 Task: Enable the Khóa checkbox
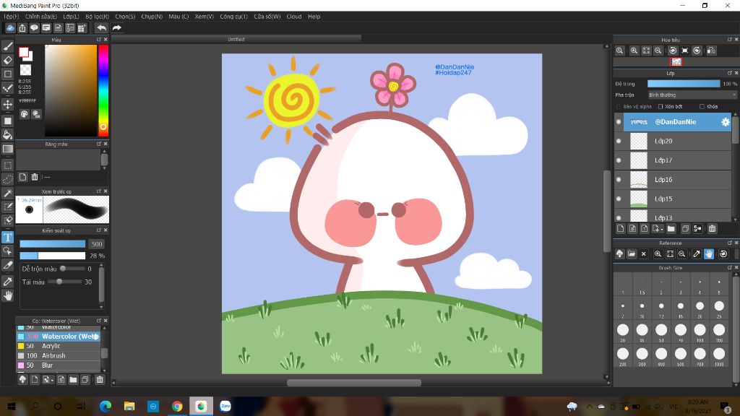pyautogui.click(x=702, y=106)
